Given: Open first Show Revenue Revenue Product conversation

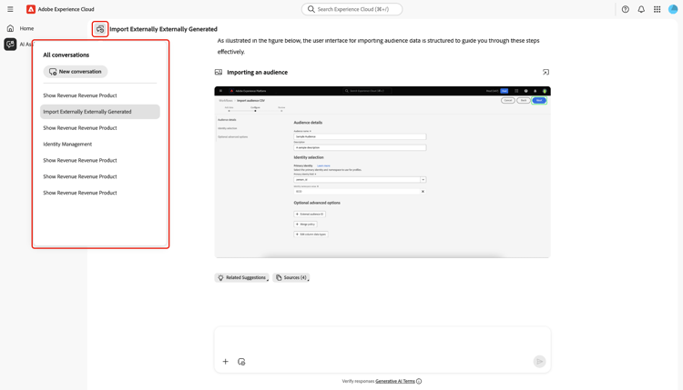Looking at the screenshot, I should (80, 95).
